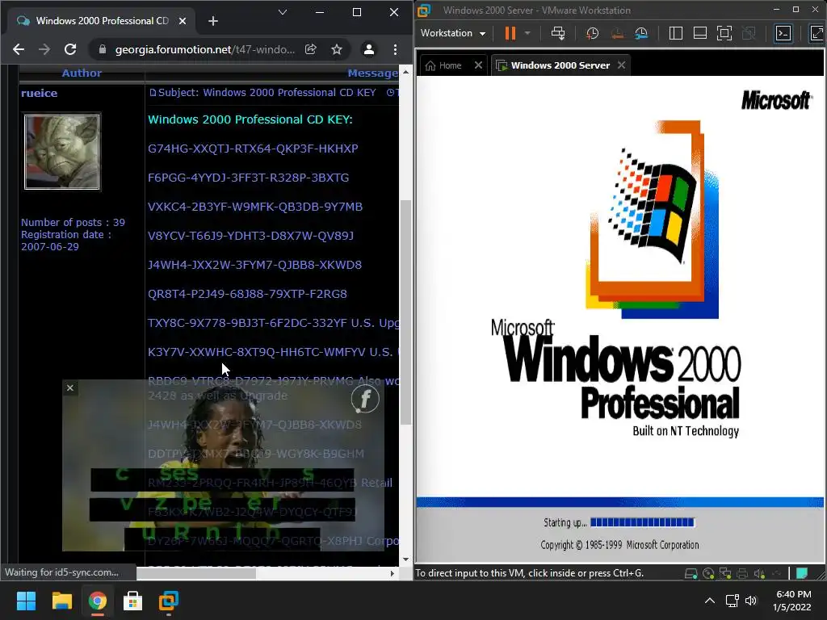Image resolution: width=827 pixels, height=620 pixels.
Task: Pause the VM with the orange pause button
Action: click(510, 33)
